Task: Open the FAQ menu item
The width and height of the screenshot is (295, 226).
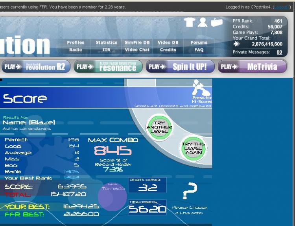Action: tap(199, 50)
